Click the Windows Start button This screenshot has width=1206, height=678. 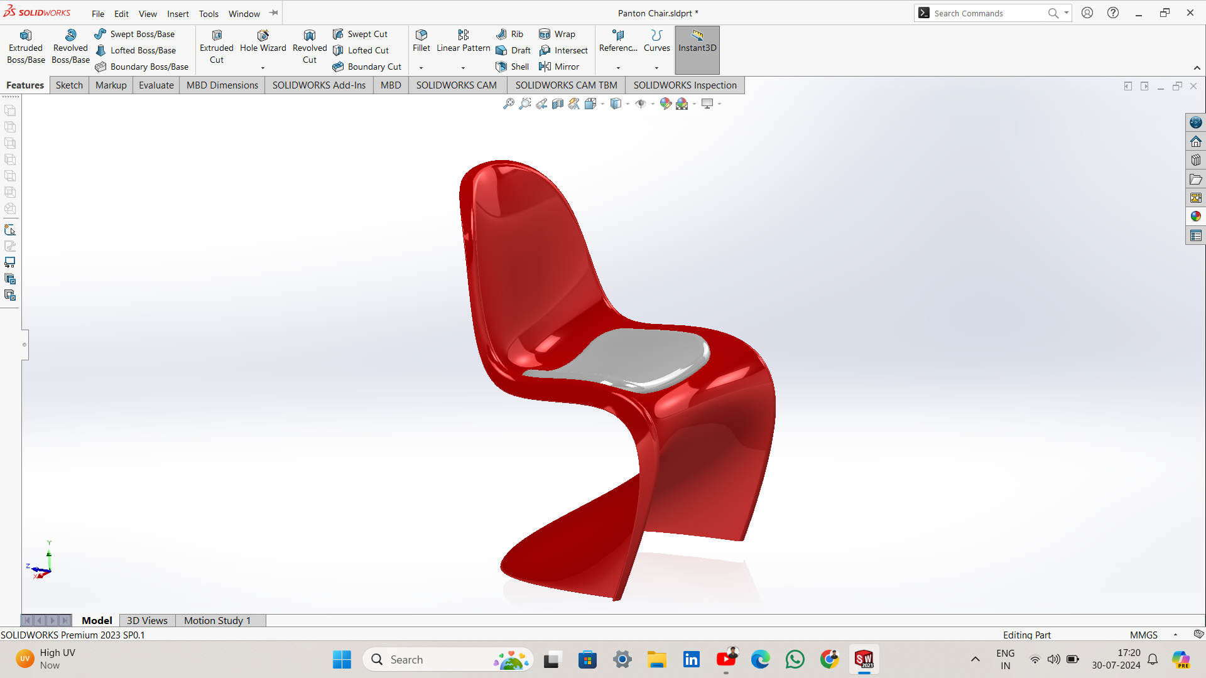click(x=342, y=660)
